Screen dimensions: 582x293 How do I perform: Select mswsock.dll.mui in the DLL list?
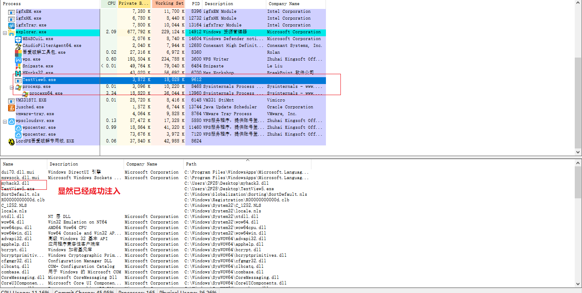click(x=20, y=178)
